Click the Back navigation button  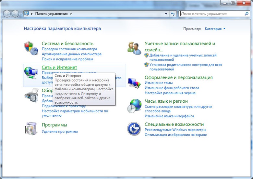point(7,14)
